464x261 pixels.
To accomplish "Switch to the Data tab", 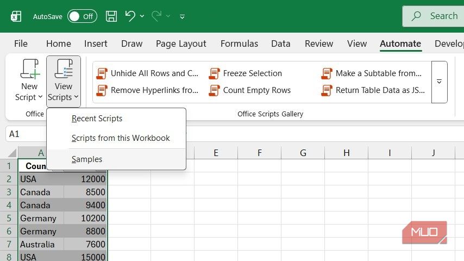I will pos(280,43).
